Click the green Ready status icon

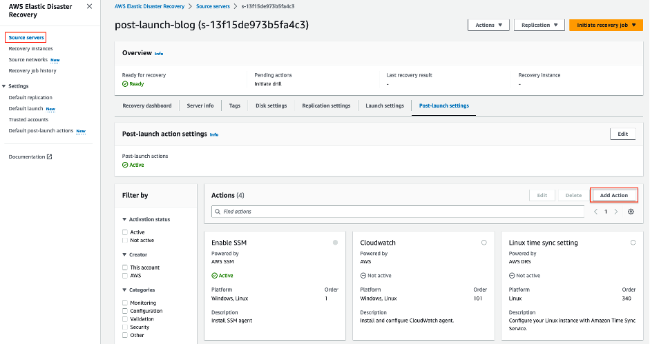point(125,83)
